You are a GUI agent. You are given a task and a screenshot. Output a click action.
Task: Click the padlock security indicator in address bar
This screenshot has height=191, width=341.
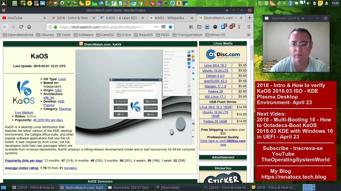[55, 27]
